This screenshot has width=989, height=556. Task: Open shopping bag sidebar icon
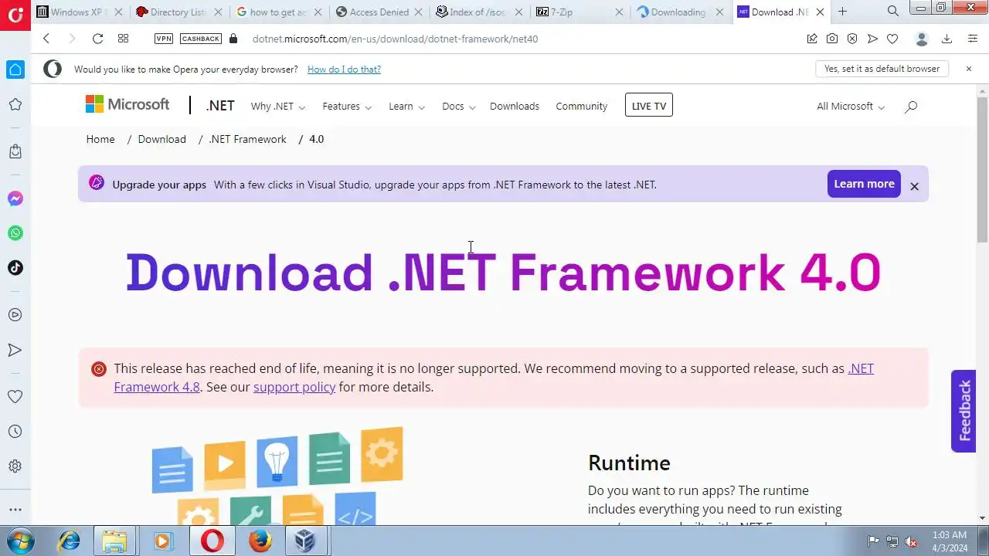coord(15,151)
